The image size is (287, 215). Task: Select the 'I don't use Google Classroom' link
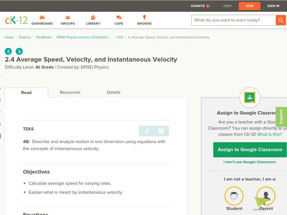[250, 162]
